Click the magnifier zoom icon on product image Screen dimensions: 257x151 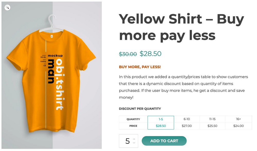[7, 7]
